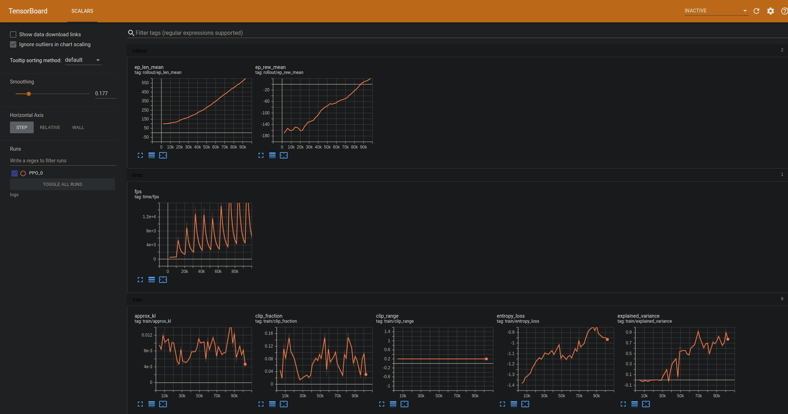Viewport: 788px width, 414px height.
Task: Click the reload data refresh icon
Action: (x=756, y=11)
